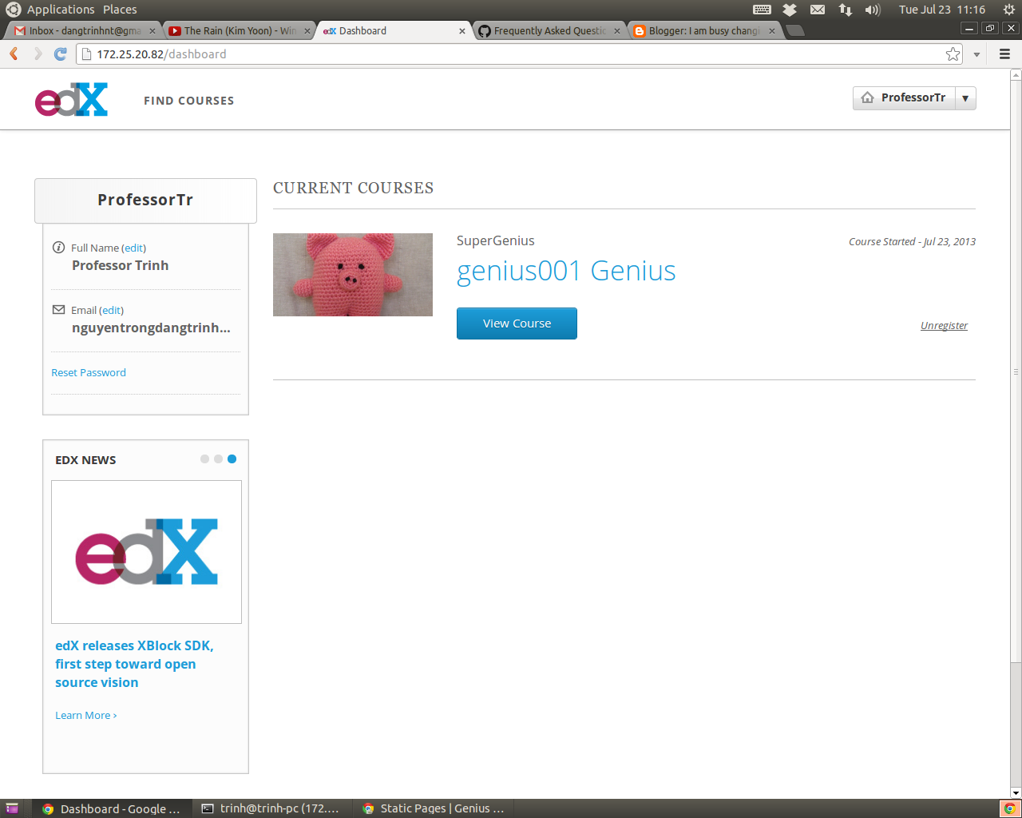Click the page reload icon

click(x=60, y=54)
